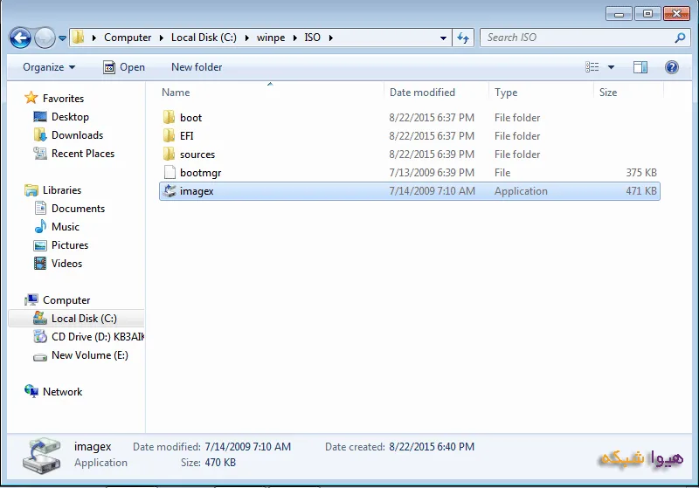The image size is (699, 488).
Task: Expand the arrow after Computer breadcrumb
Action: (162, 38)
